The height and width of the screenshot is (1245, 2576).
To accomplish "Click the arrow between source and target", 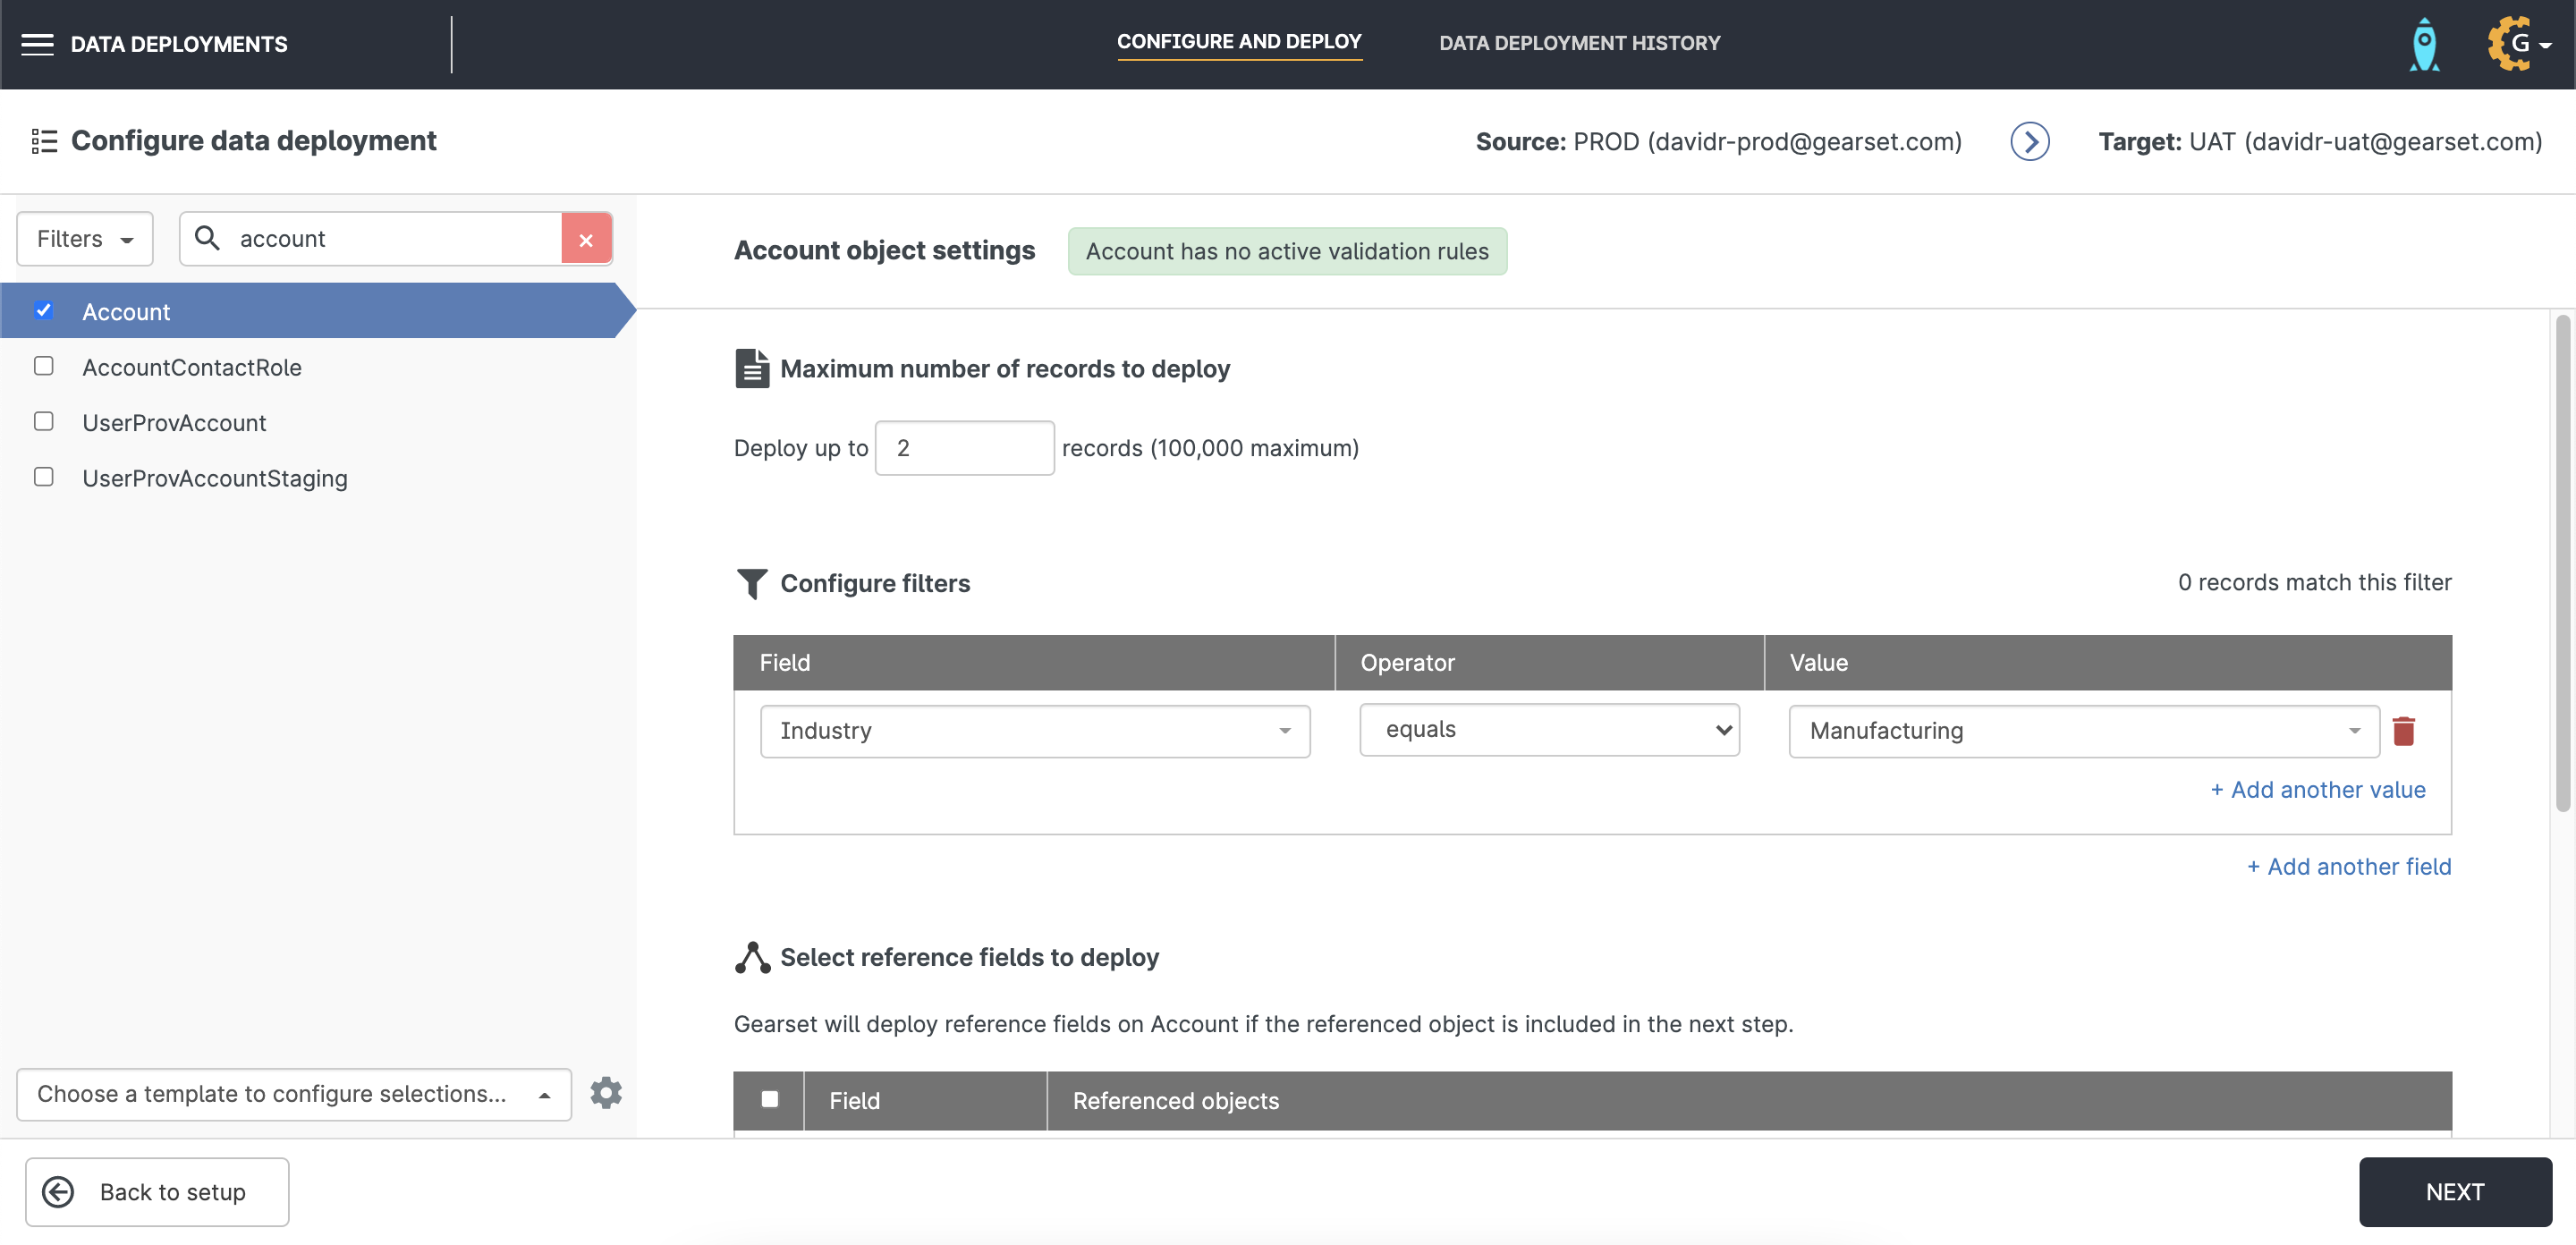I will [2029, 141].
